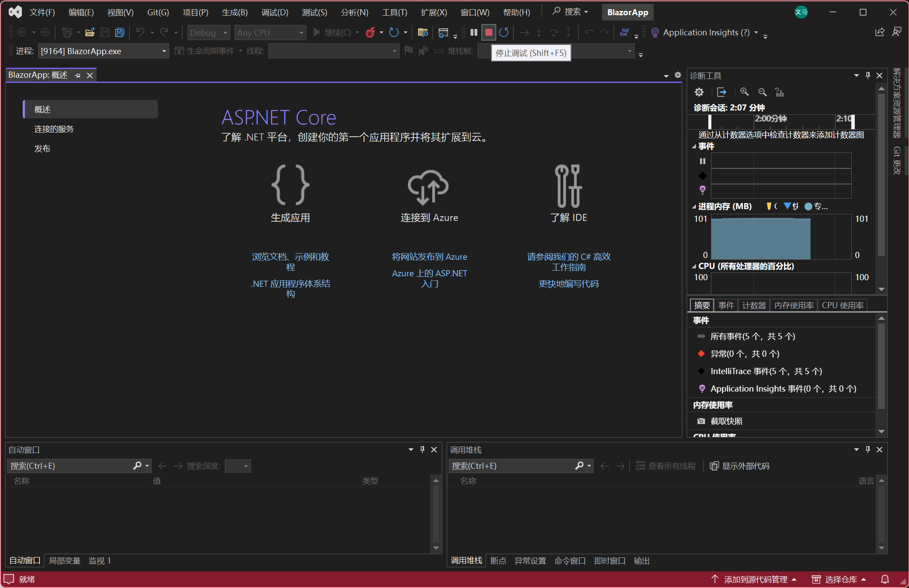This screenshot has height=588, width=909.
Task: Click 显示外部代码 in call stack
Action: (x=739, y=466)
